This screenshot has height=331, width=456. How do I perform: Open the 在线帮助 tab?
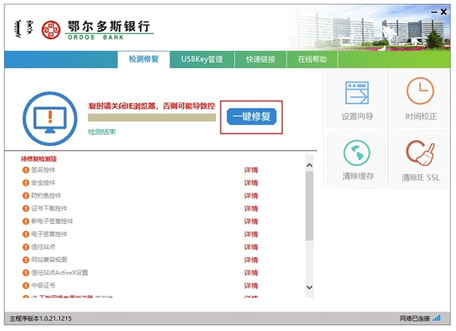(312, 59)
